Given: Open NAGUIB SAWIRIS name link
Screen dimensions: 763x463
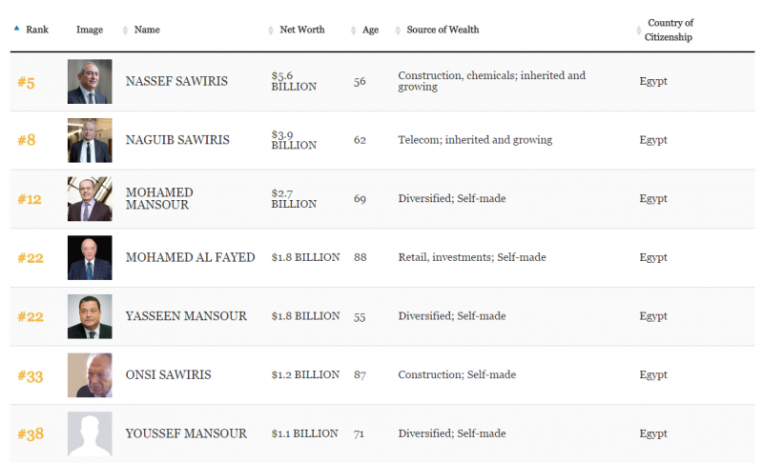Looking at the screenshot, I should click(x=177, y=140).
